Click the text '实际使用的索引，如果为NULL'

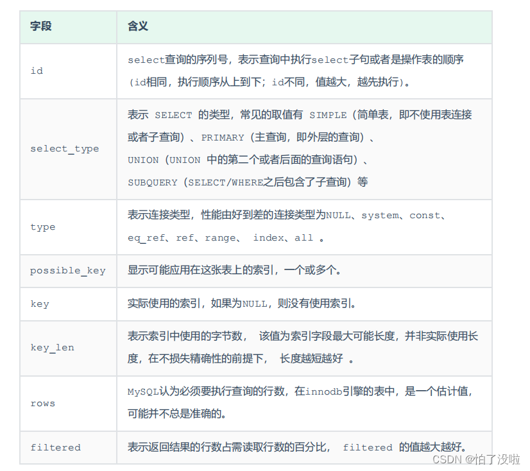click(198, 304)
